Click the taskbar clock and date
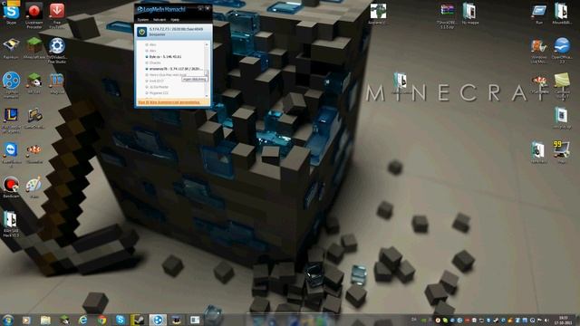 click(563, 320)
